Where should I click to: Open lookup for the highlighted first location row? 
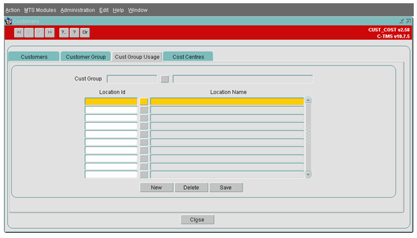point(144,102)
